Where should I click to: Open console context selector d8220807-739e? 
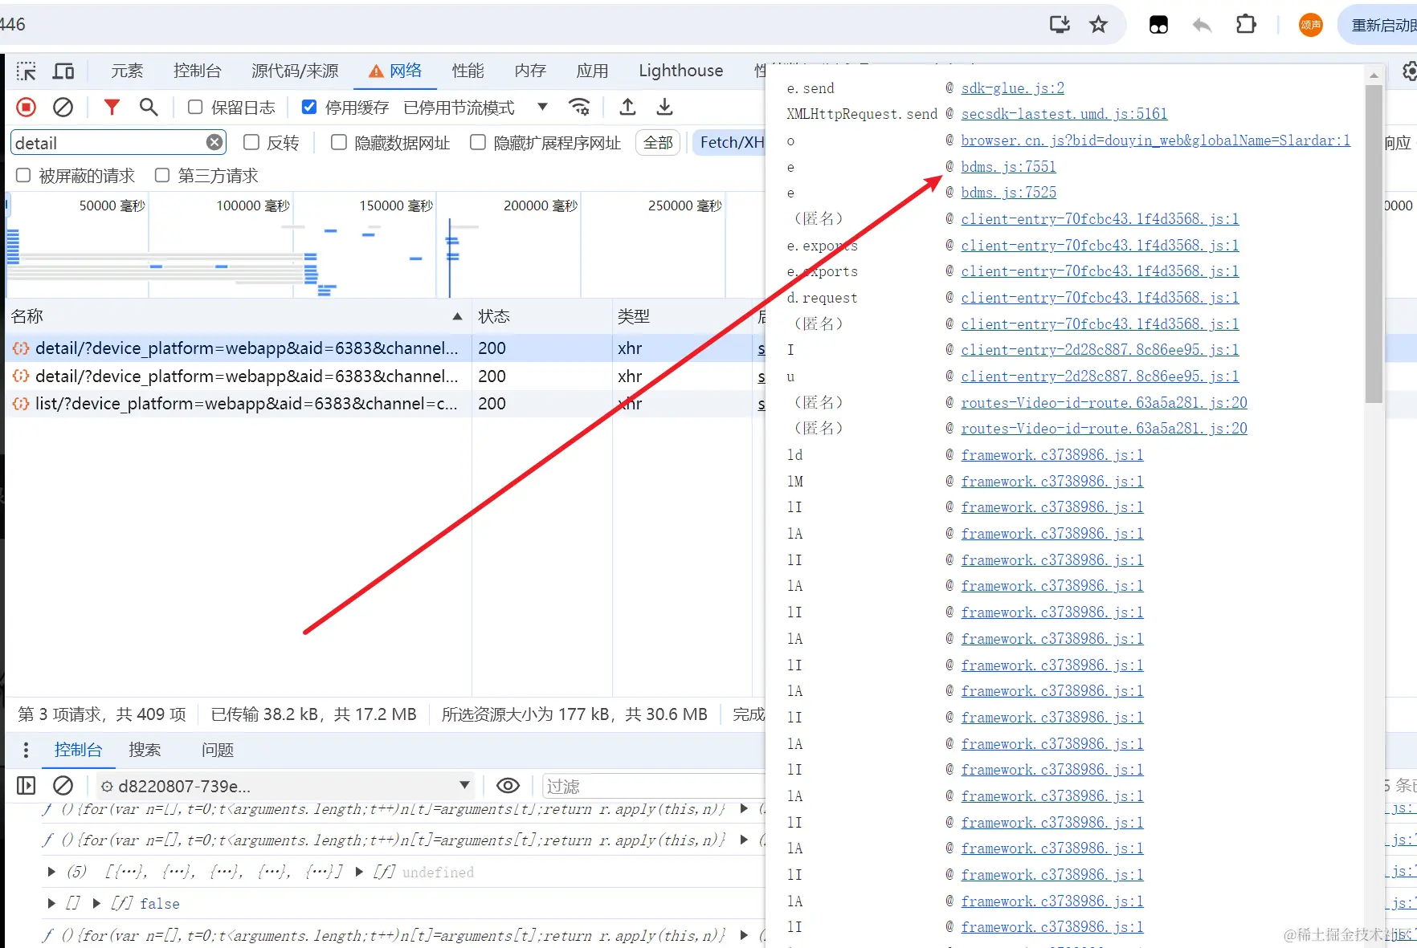(x=285, y=786)
